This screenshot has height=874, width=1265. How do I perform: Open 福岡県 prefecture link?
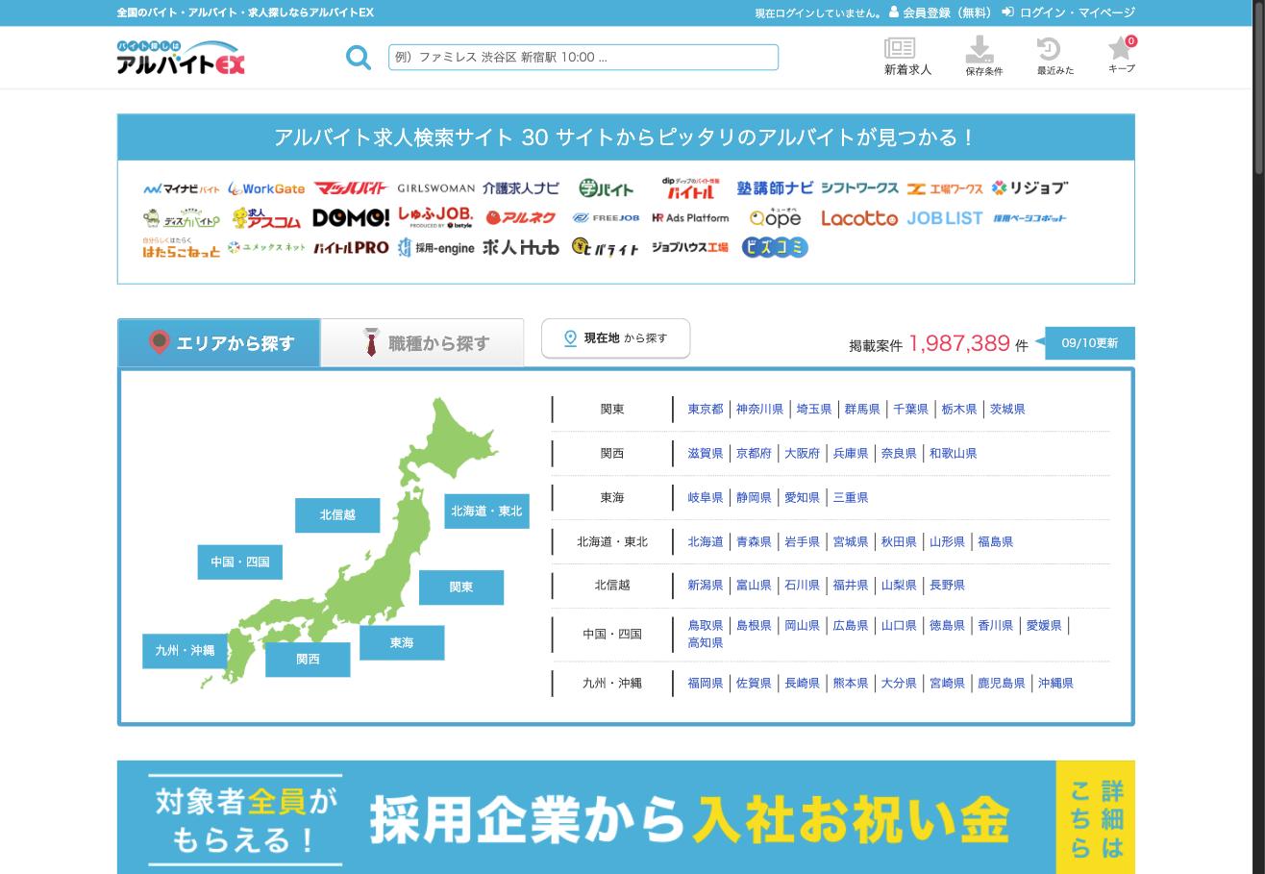tap(705, 683)
